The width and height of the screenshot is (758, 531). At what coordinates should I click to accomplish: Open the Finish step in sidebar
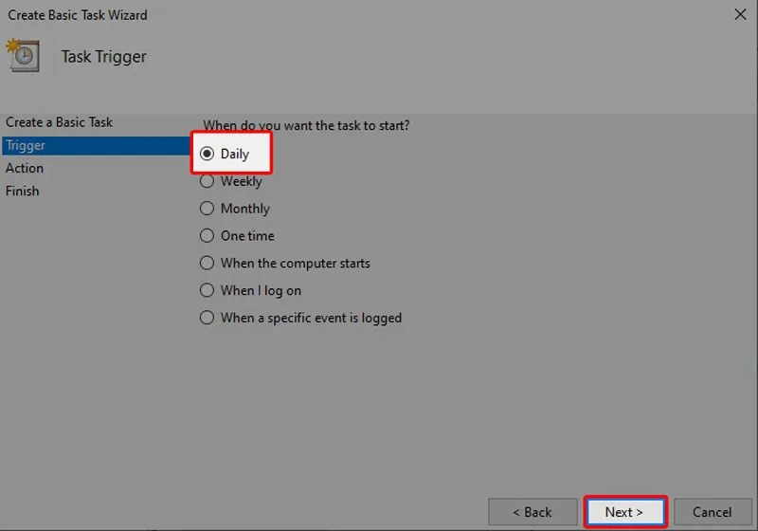(x=23, y=191)
